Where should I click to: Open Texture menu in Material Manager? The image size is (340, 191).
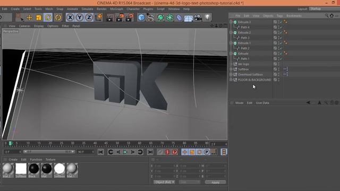point(50,160)
